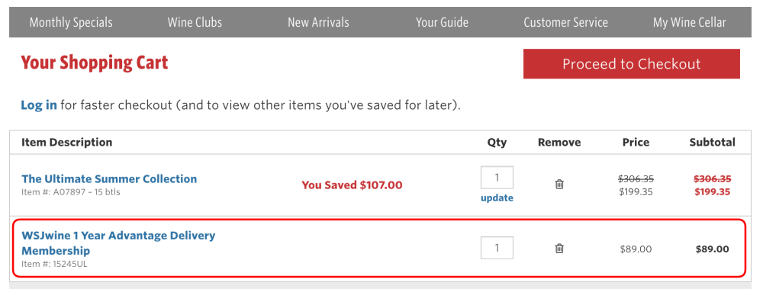Click the Item Description column header
The image size is (763, 289).
66,142
